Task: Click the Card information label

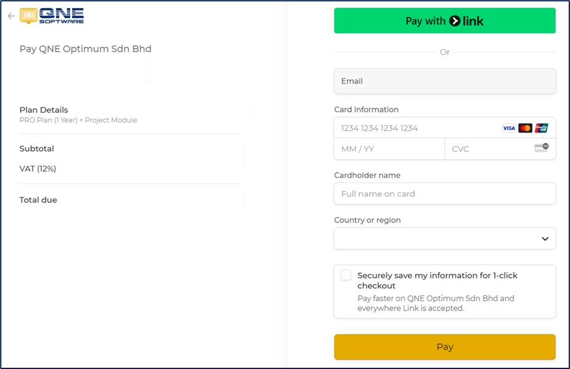Action: (366, 110)
